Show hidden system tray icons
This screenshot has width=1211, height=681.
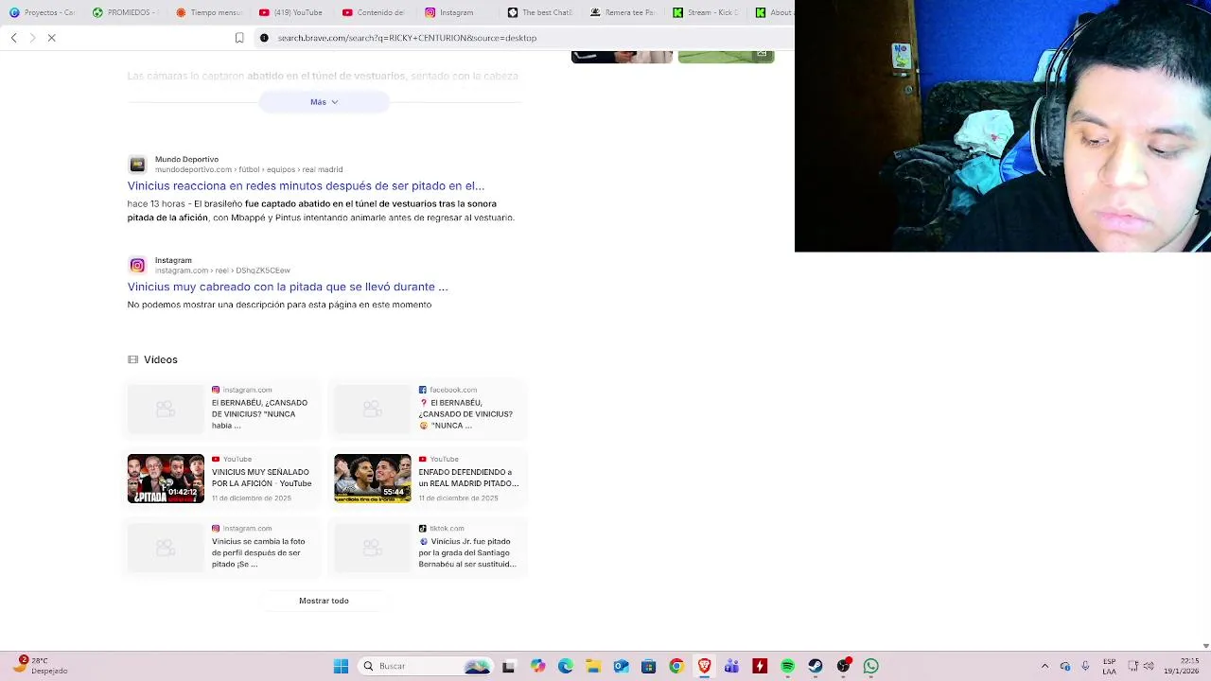(x=1044, y=666)
